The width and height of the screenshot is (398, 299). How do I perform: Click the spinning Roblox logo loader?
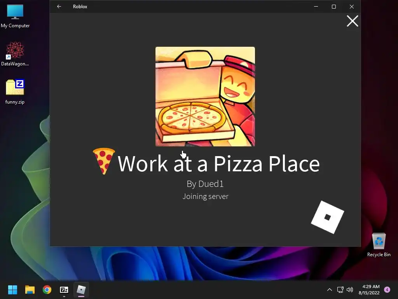(x=327, y=217)
